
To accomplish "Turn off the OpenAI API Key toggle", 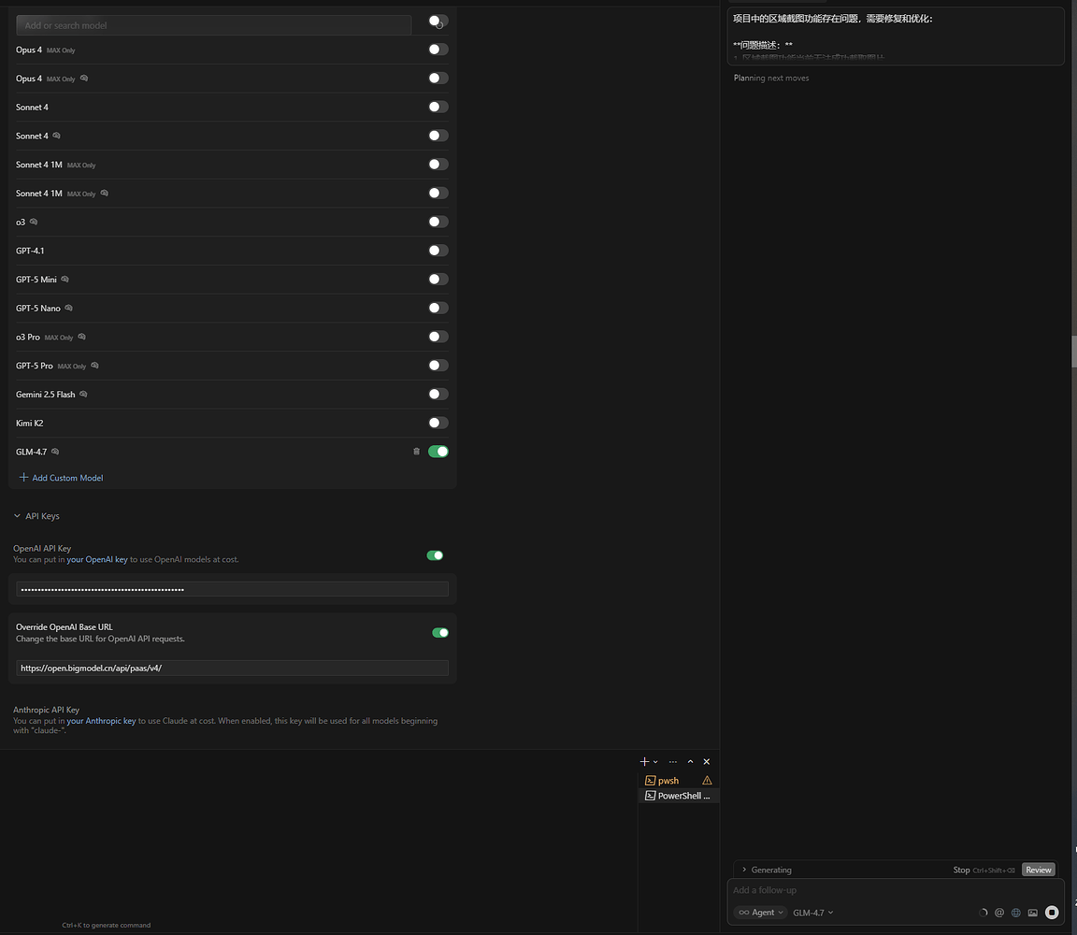I will (x=435, y=555).
